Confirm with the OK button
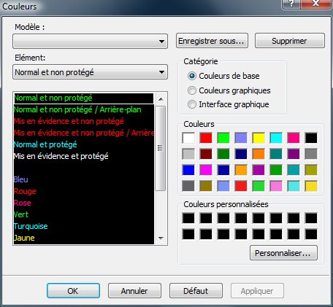The width and height of the screenshot is (333, 307). [73, 291]
